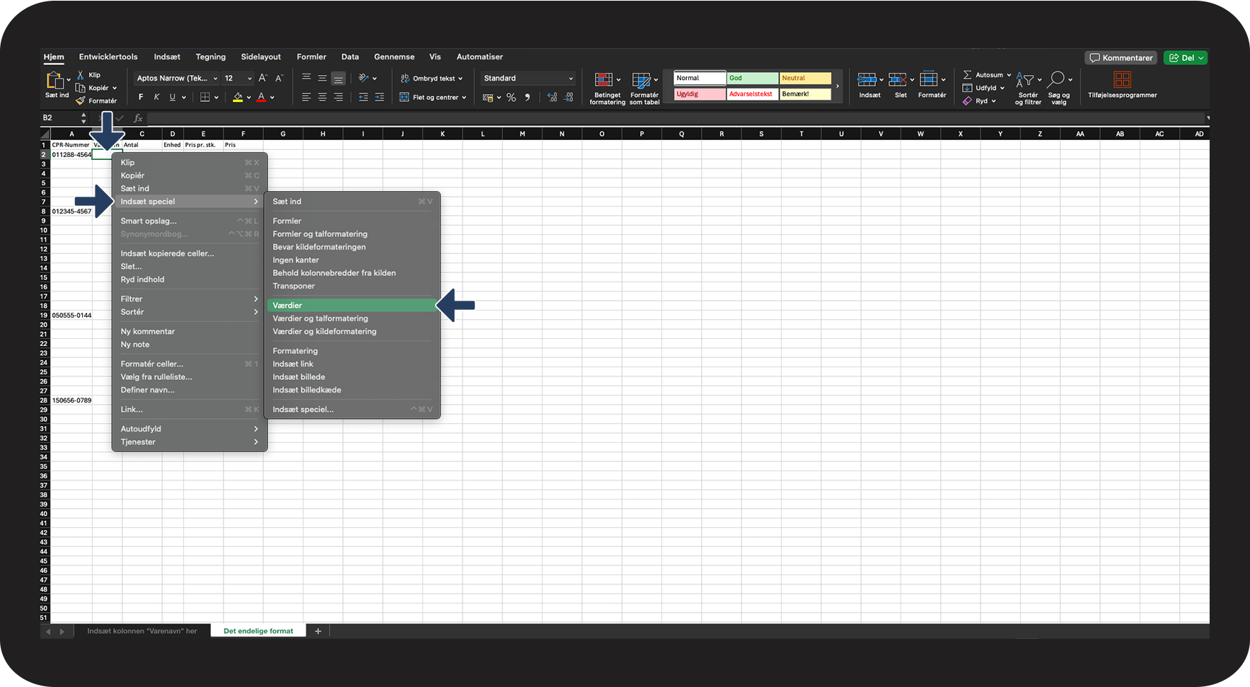Select the Formatér format painter brush
Viewport: 1250px width, 687px height.
coord(81,101)
